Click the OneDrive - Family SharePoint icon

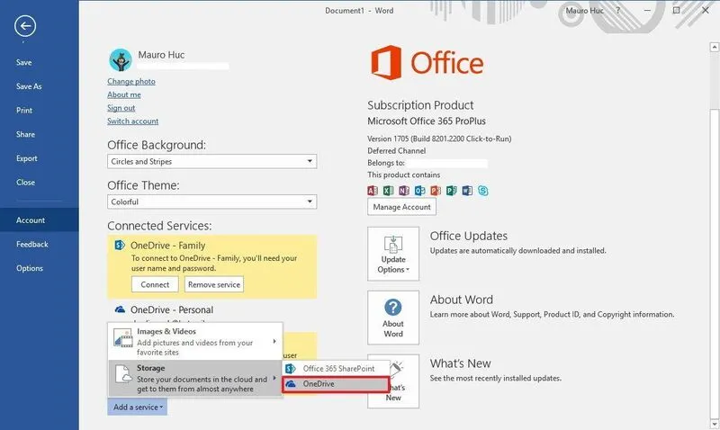(x=120, y=245)
